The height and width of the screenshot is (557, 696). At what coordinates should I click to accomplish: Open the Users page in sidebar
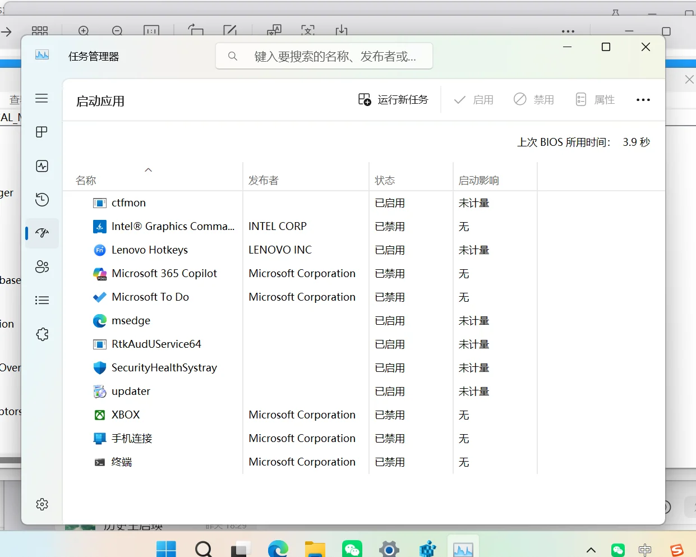pos(42,267)
